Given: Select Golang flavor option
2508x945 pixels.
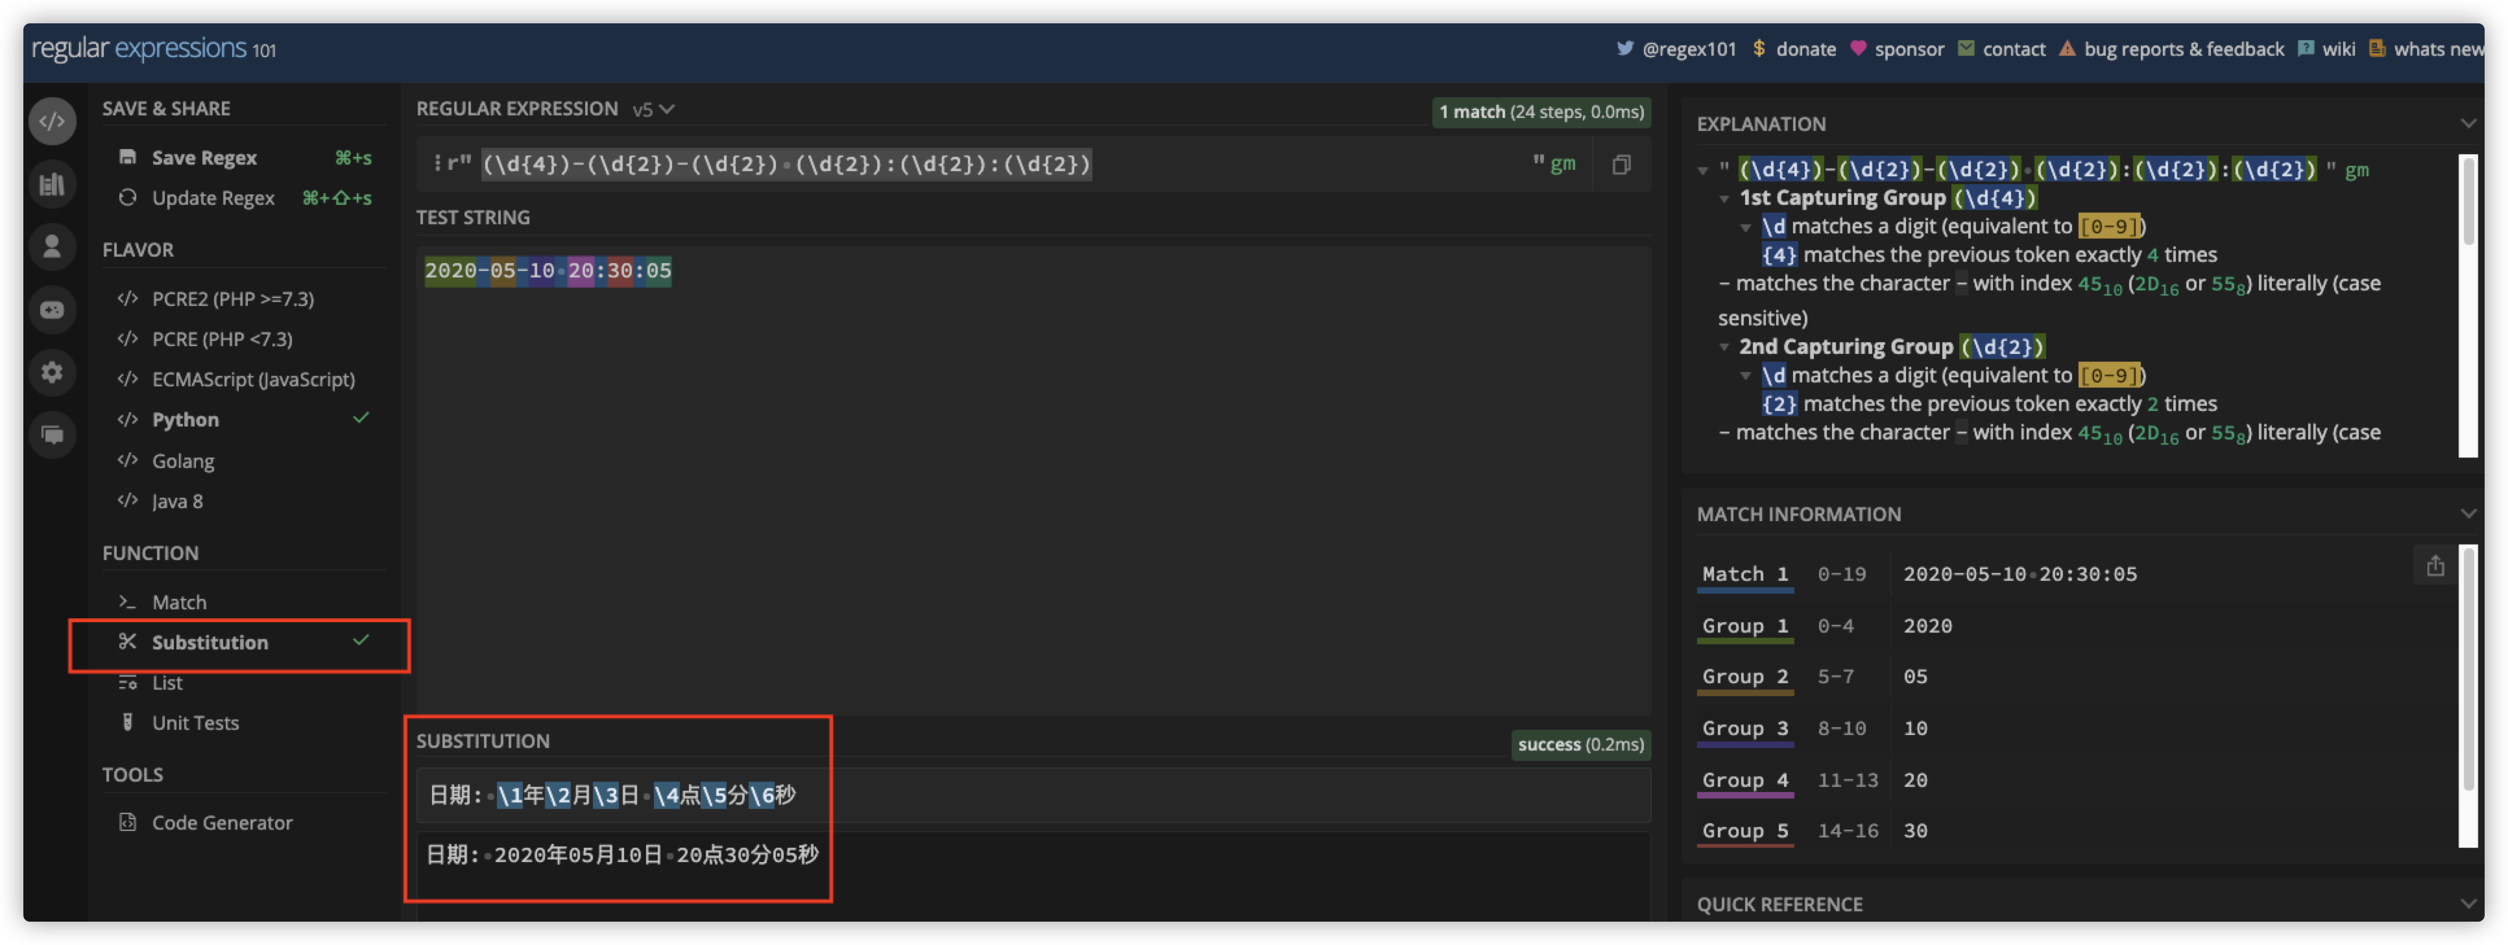Looking at the screenshot, I should [182, 460].
